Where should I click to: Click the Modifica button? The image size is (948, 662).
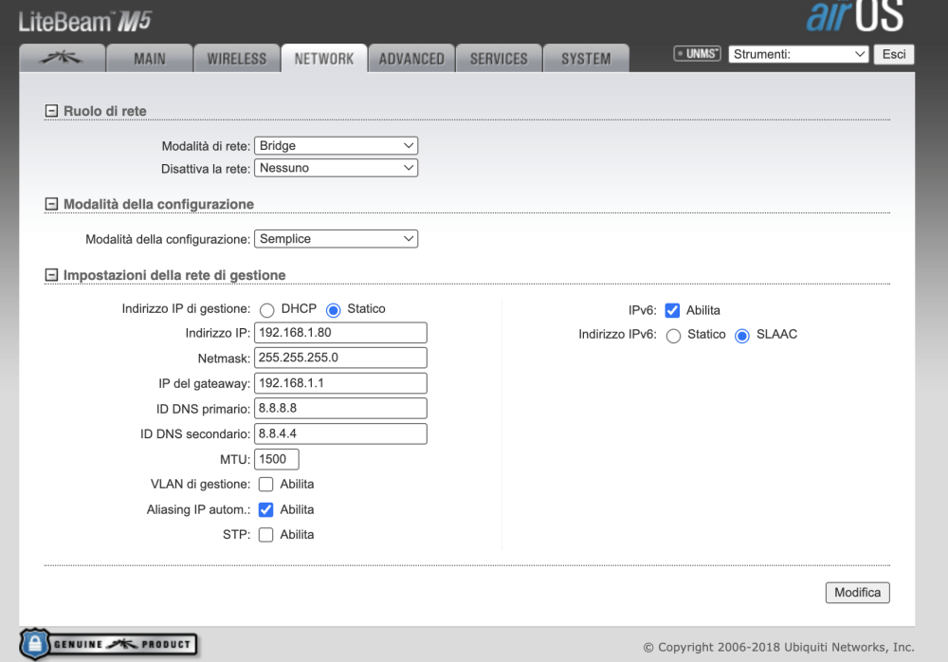857,593
